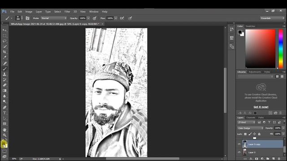Toggle pressure for opacity button

95,18
